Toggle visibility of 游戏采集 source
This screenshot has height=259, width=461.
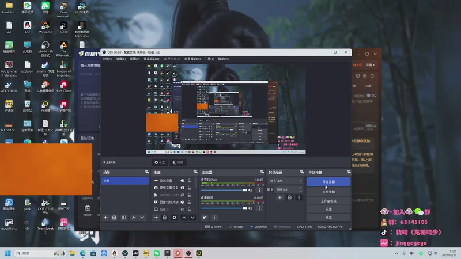(x=182, y=181)
